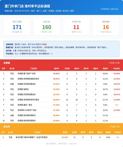Viewport: 123px width, 147px height.
Task: Click 全量 in row number 9
Action: (12, 115)
